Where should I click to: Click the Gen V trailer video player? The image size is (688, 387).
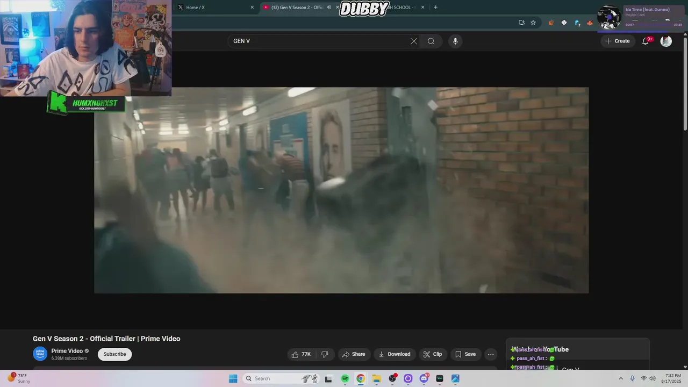341,190
